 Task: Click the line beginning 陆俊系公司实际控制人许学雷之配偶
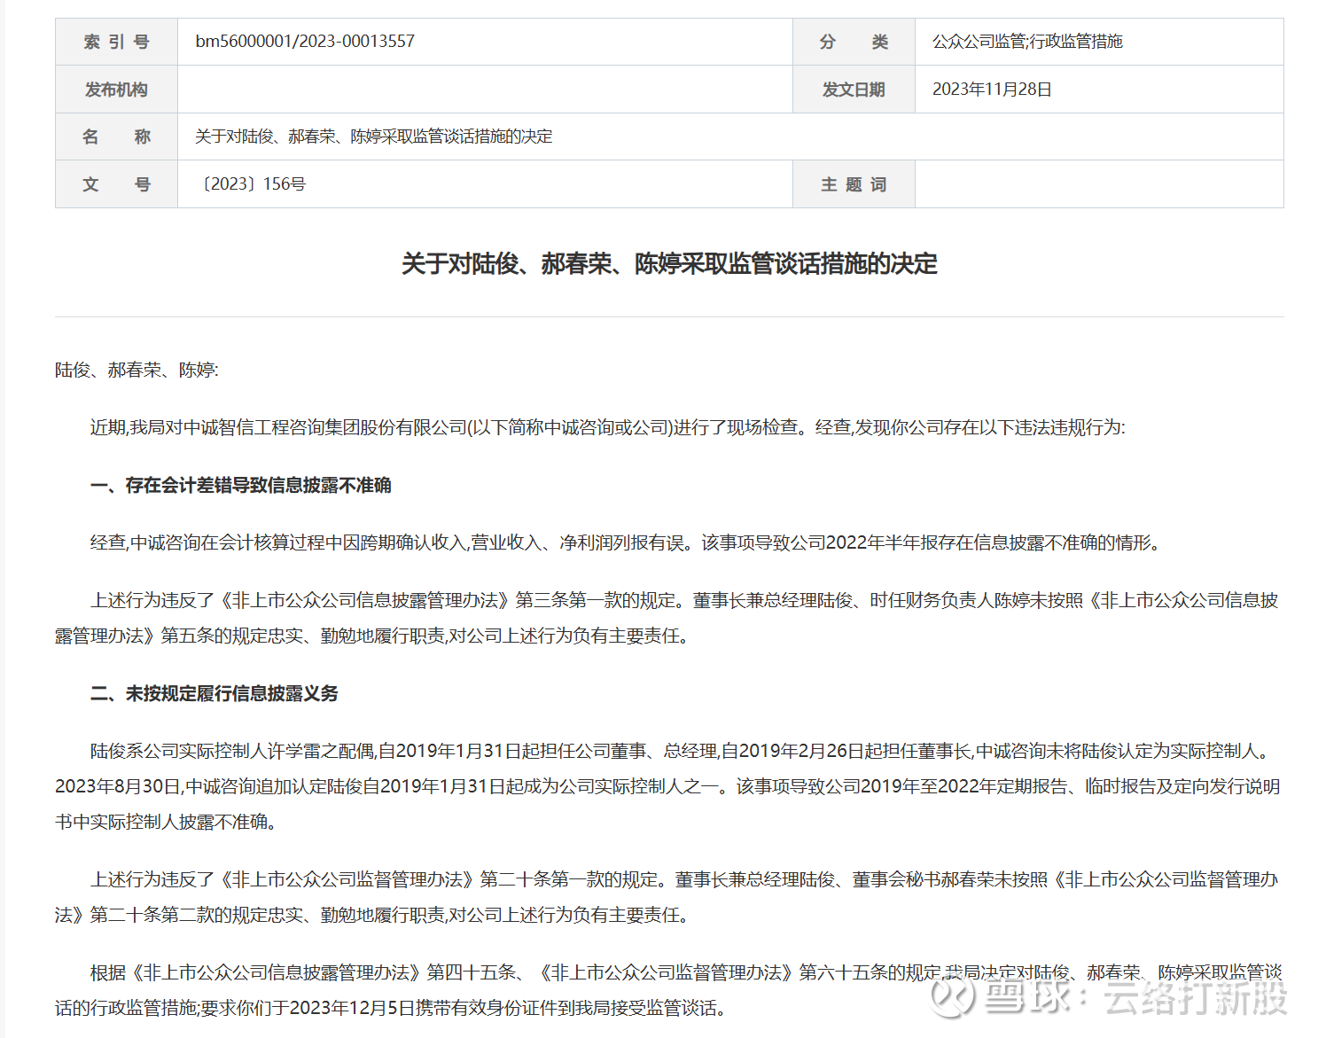(682, 752)
